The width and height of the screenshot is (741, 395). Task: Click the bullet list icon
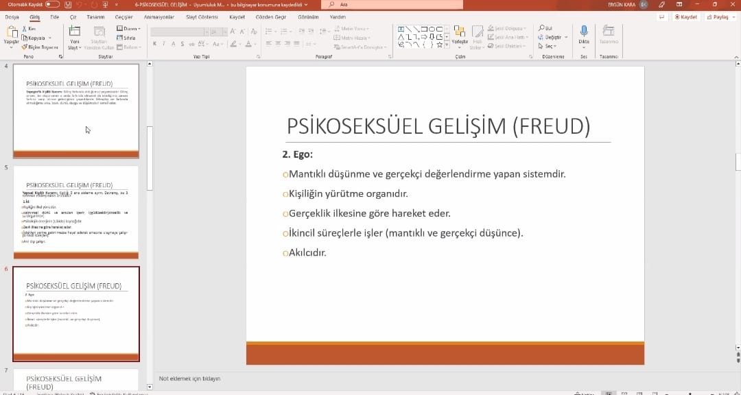pyautogui.click(x=268, y=32)
